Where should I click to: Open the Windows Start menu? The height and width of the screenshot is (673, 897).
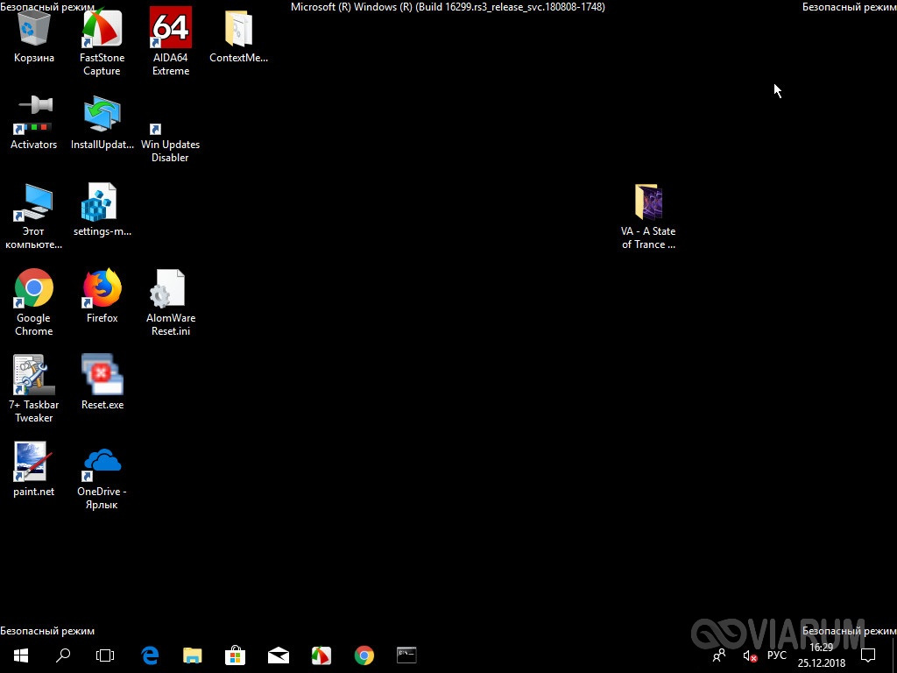(20, 655)
